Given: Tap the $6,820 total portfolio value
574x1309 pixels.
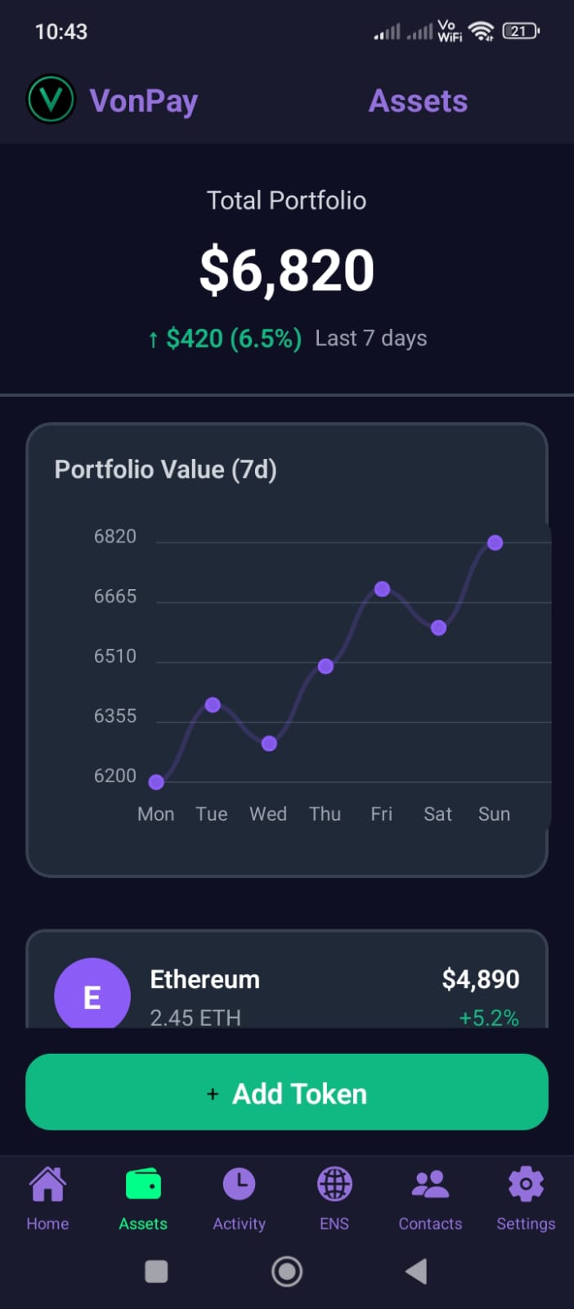Looking at the screenshot, I should [x=287, y=271].
